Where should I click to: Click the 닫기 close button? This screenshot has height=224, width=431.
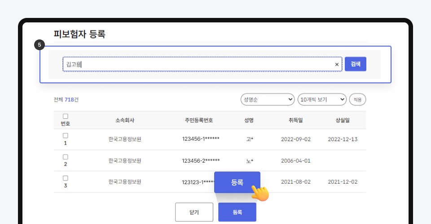point(194,212)
